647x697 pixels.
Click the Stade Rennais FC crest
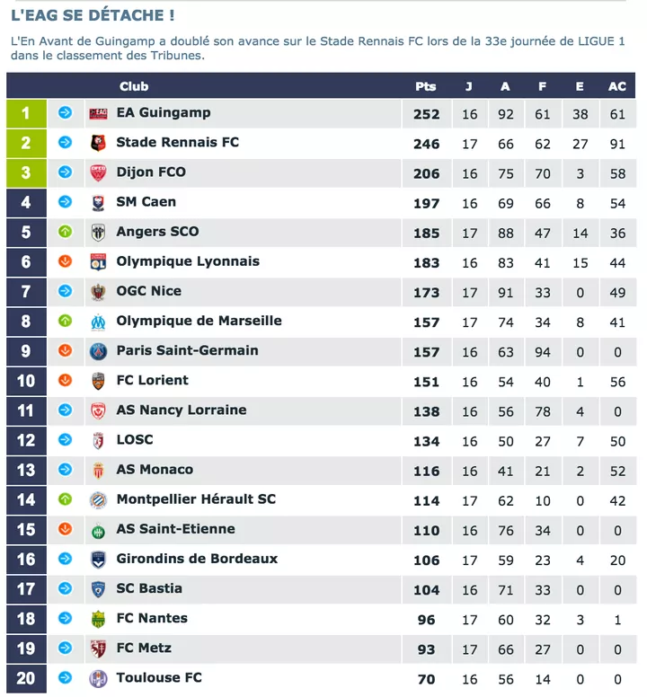98,143
